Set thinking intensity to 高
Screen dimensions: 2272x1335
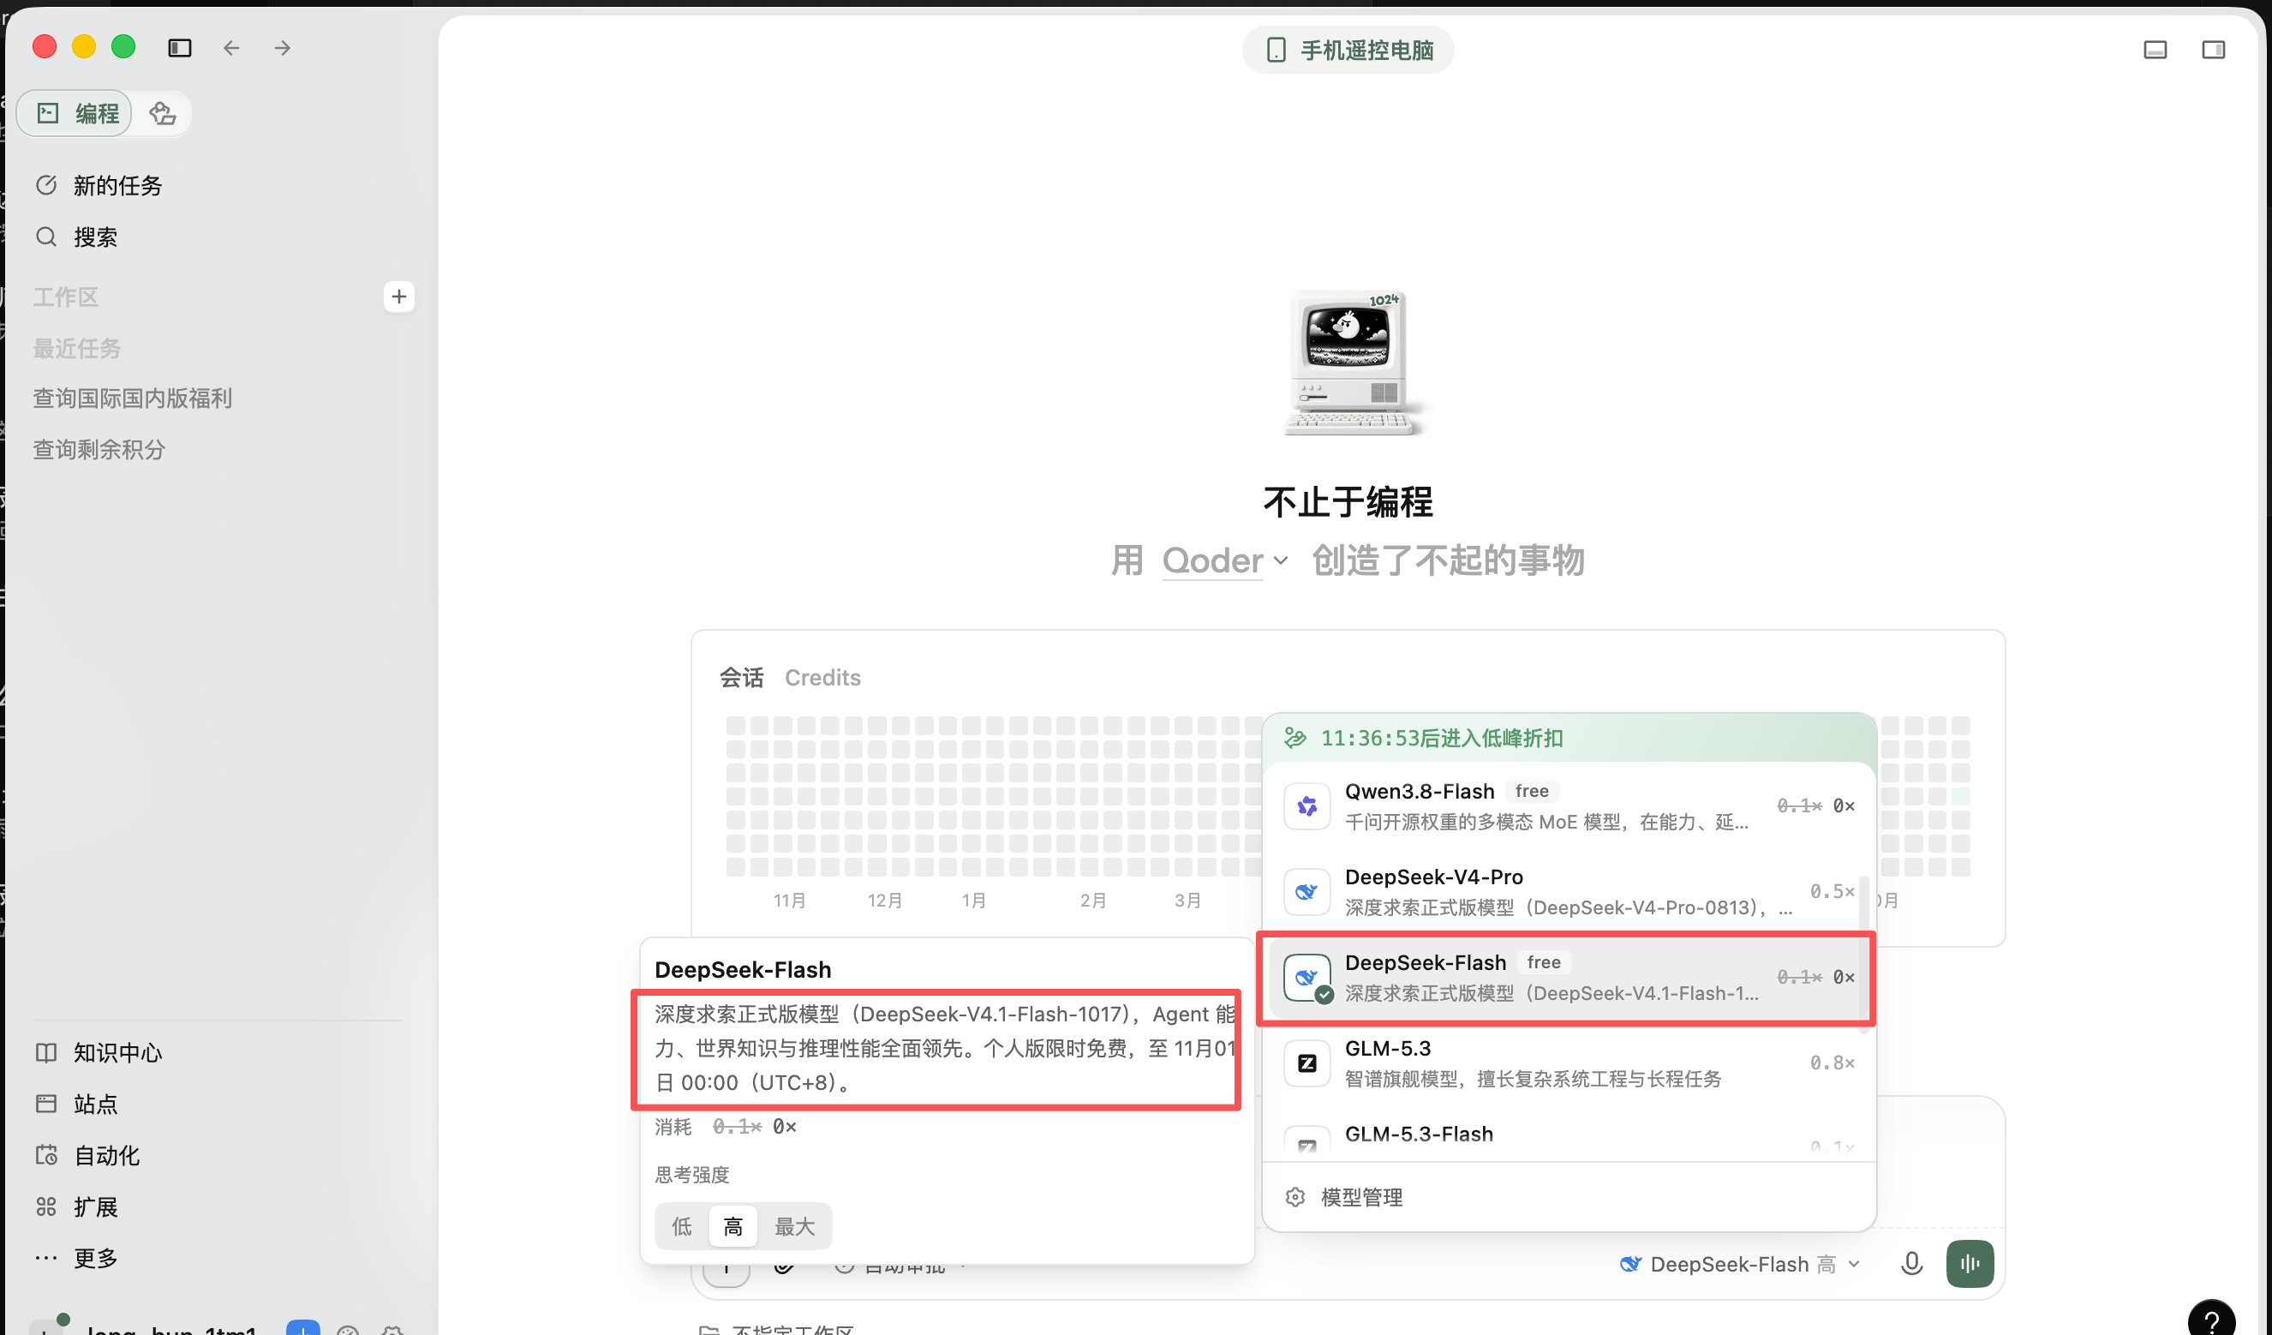click(733, 1227)
